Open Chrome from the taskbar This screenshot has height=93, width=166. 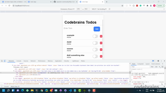pos(41,90)
